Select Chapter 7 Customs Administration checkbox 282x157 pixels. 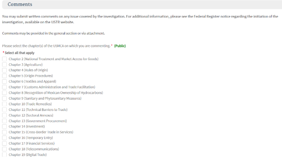[4, 87]
